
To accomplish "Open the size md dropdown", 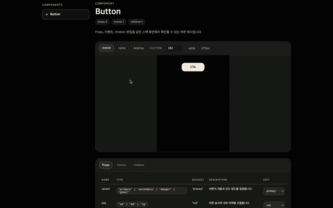I will [274, 205].
